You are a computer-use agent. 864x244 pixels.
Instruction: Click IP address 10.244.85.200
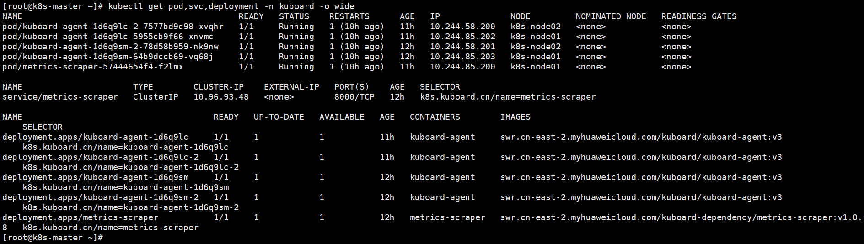click(462, 67)
